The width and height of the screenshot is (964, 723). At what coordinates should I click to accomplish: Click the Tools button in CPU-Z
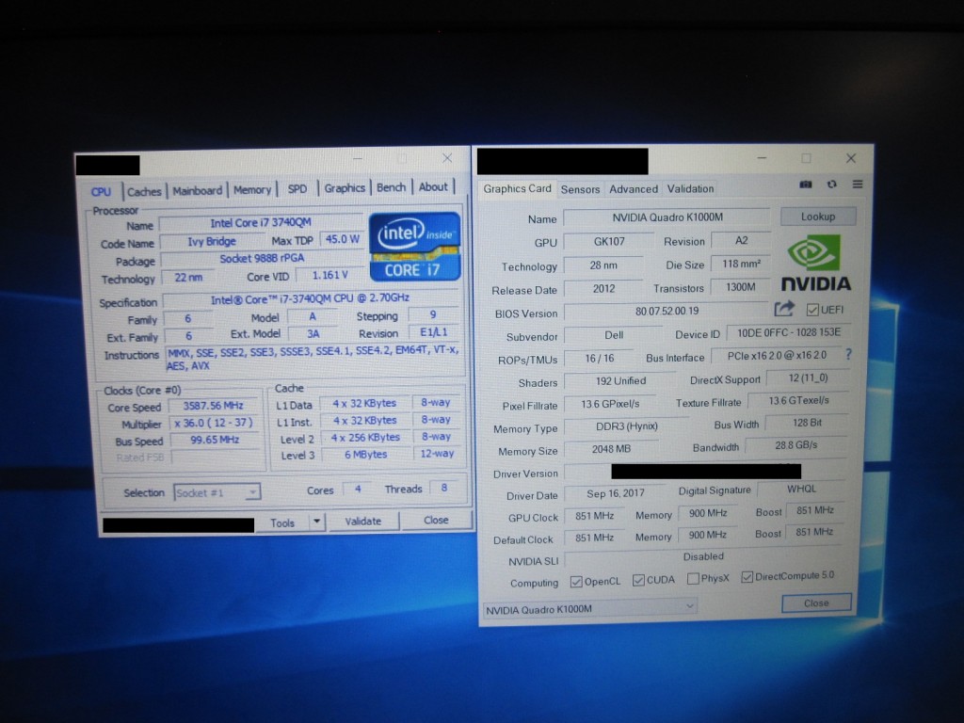282,522
